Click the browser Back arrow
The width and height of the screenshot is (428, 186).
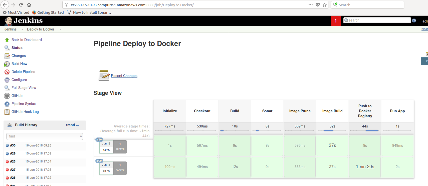point(5,5)
